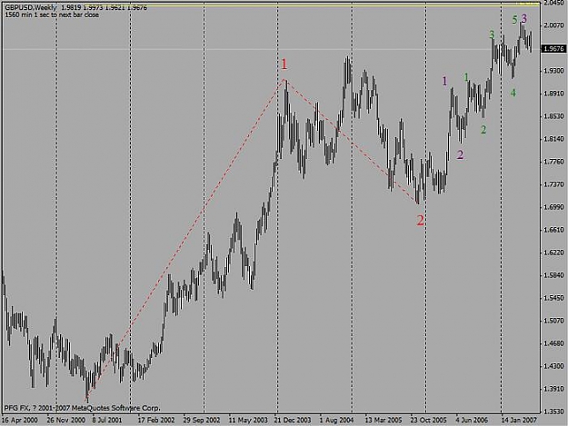This screenshot has width=568, height=426.
Task: Click the 21 Dec 2003 date label
Action: point(293,421)
